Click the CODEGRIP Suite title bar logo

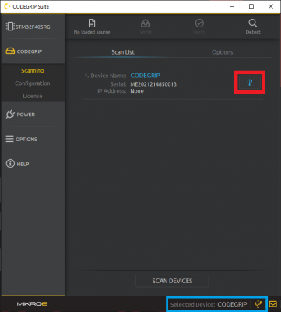7,6
